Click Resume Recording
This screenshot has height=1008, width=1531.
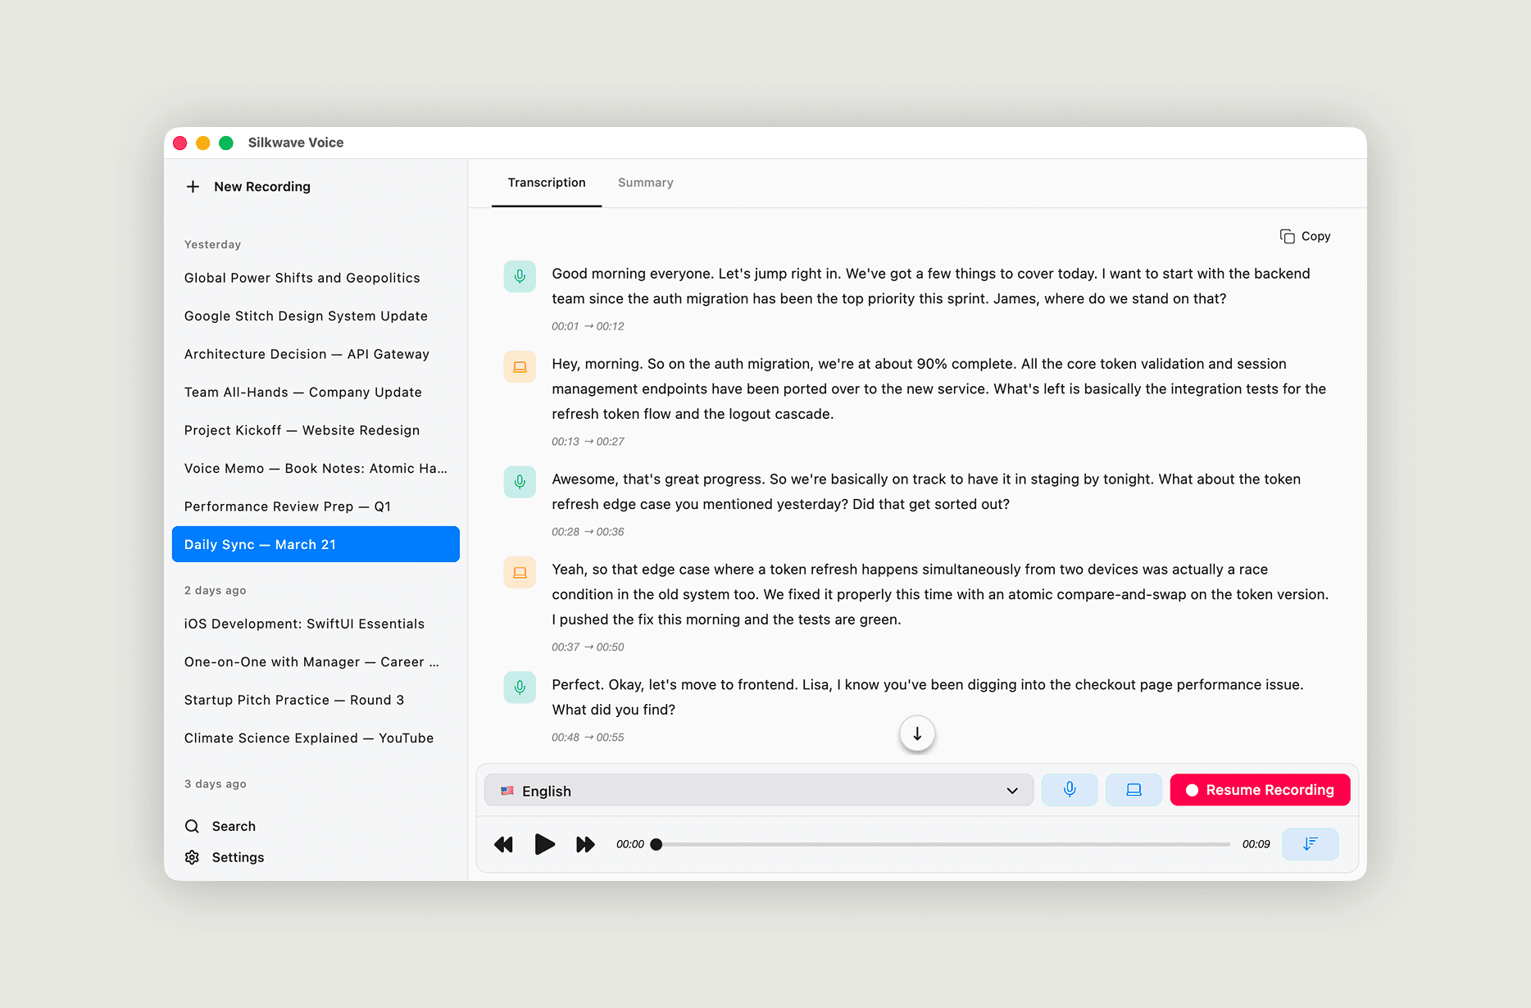click(1260, 789)
